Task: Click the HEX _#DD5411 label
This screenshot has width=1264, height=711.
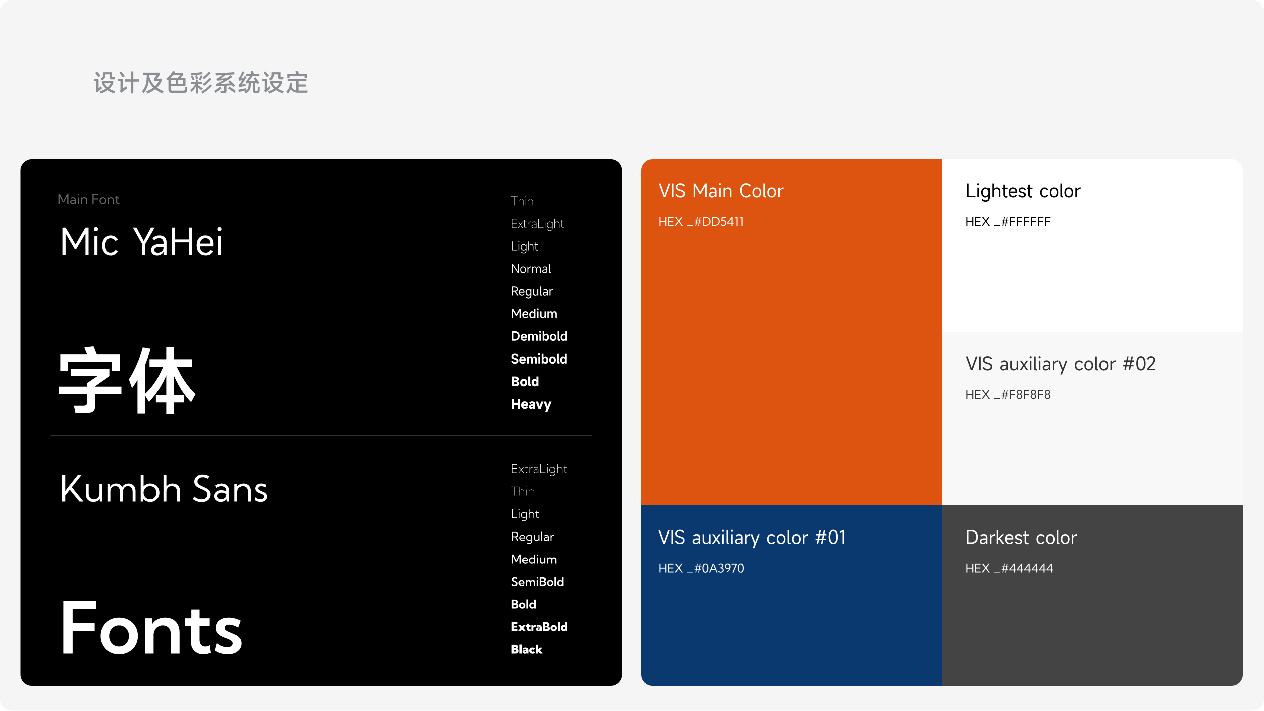Action: click(x=701, y=222)
